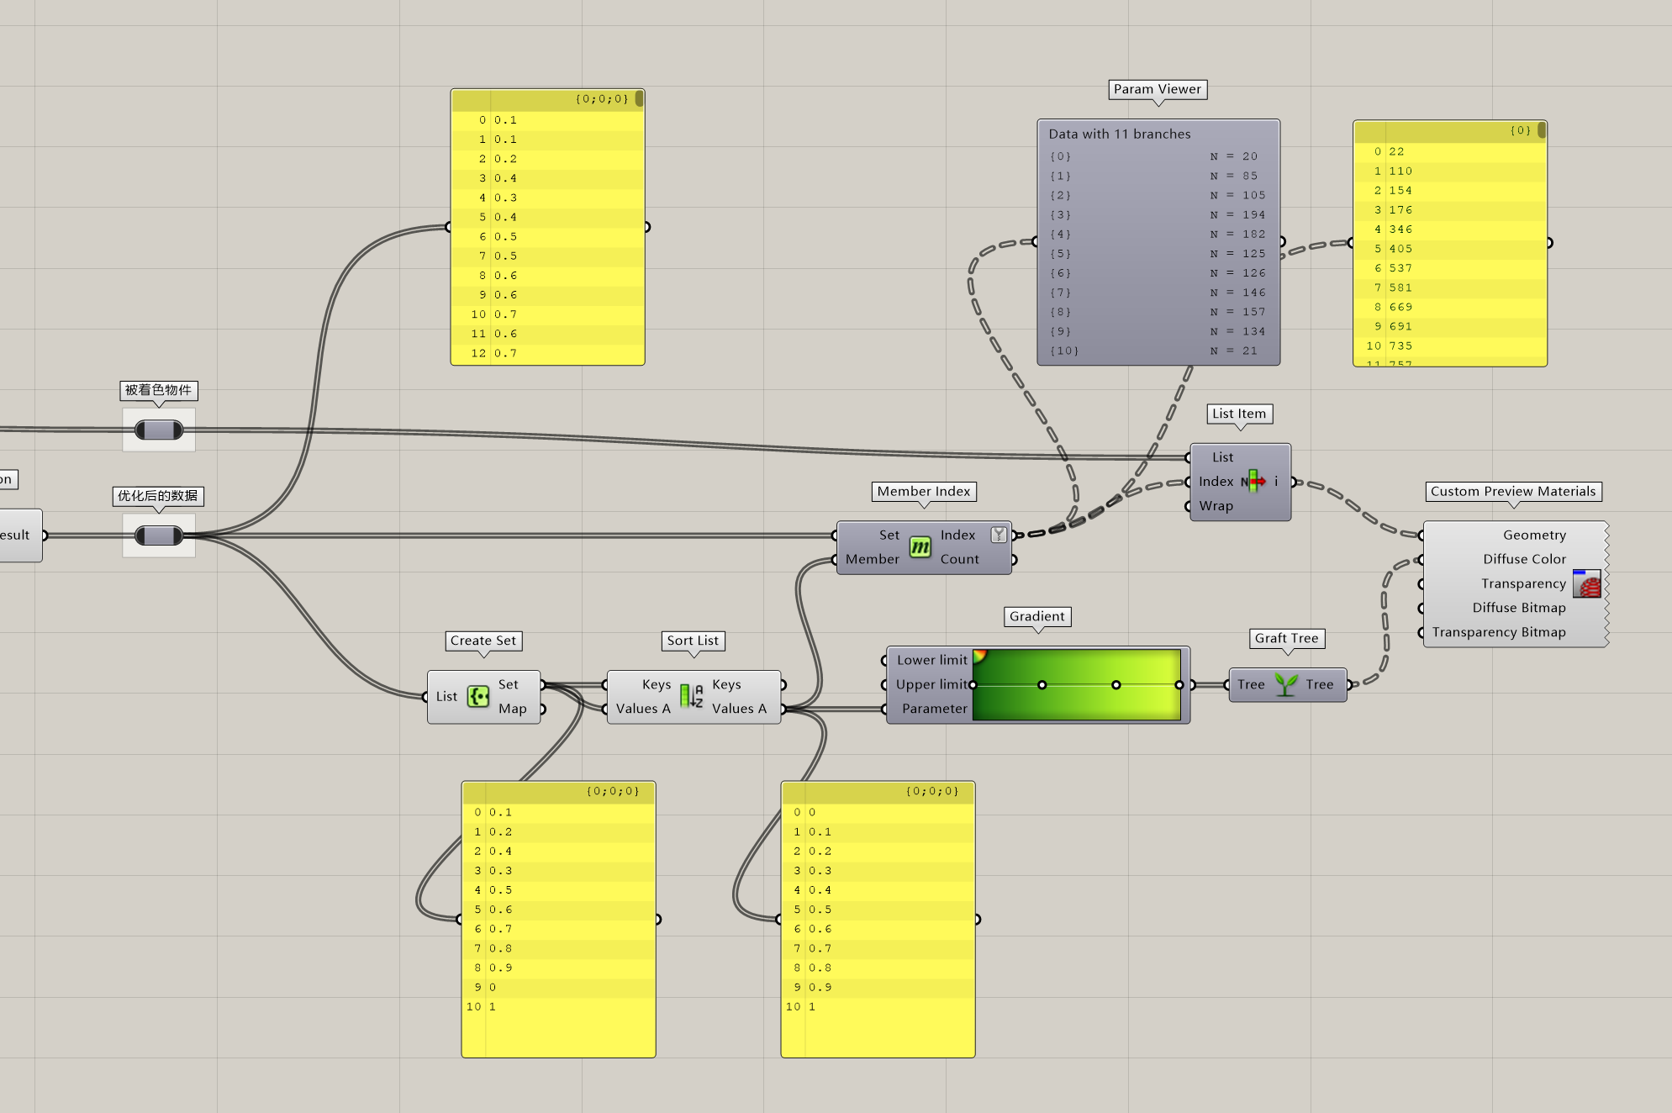
Task: Click the List input on List Item
Action: (x=1222, y=457)
